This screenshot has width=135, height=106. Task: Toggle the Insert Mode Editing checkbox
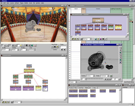123,82
